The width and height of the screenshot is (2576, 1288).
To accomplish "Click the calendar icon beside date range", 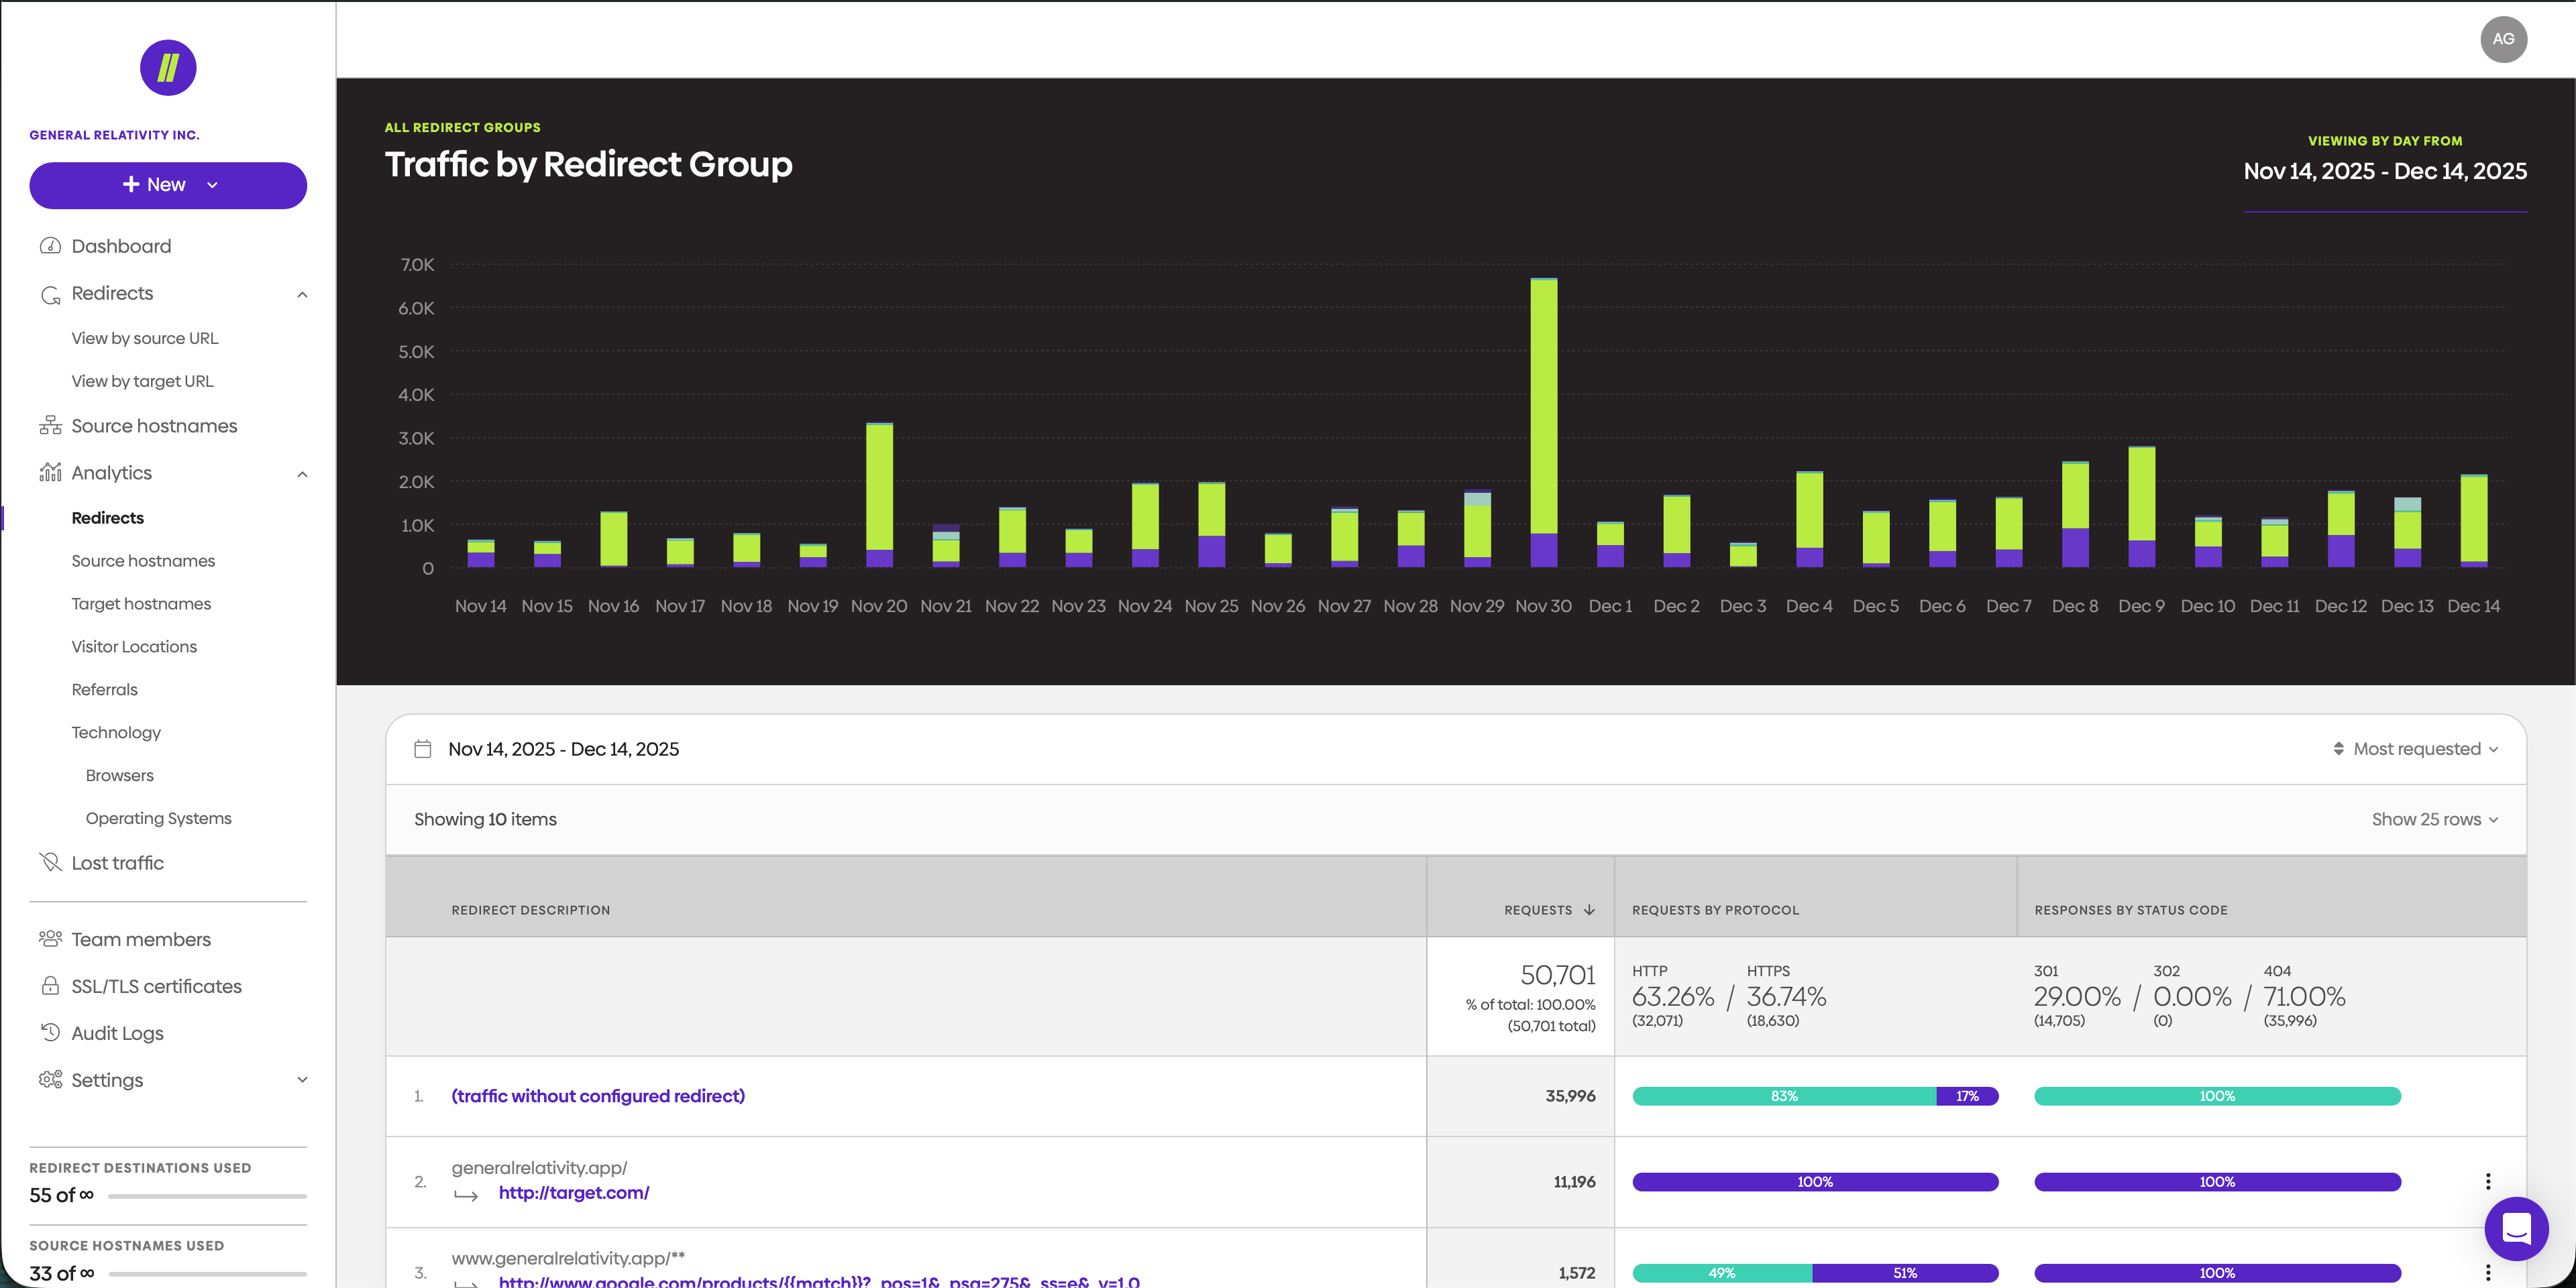I will 423,750.
